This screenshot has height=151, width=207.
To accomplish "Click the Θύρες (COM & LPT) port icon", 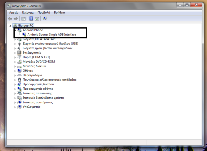I will coord(19,57).
